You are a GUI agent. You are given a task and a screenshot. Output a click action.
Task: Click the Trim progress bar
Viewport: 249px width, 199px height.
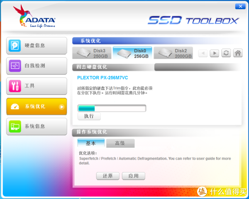112,108
